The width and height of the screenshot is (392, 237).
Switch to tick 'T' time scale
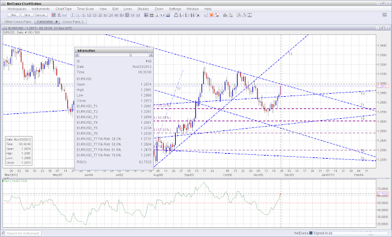click(73, 15)
